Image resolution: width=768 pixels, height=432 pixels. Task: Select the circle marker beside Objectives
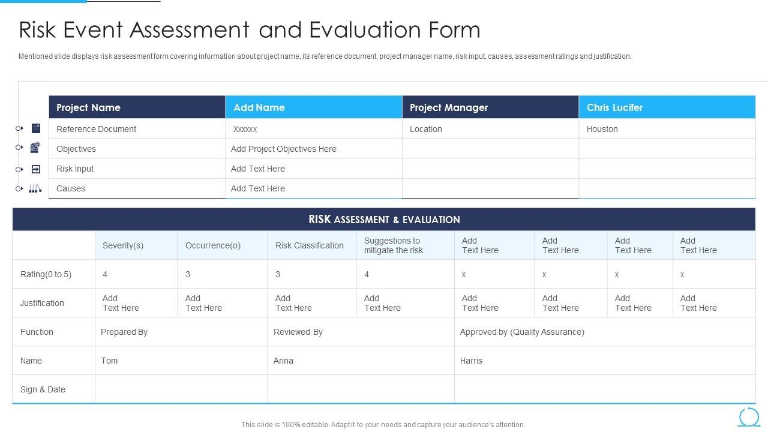[x=17, y=148]
